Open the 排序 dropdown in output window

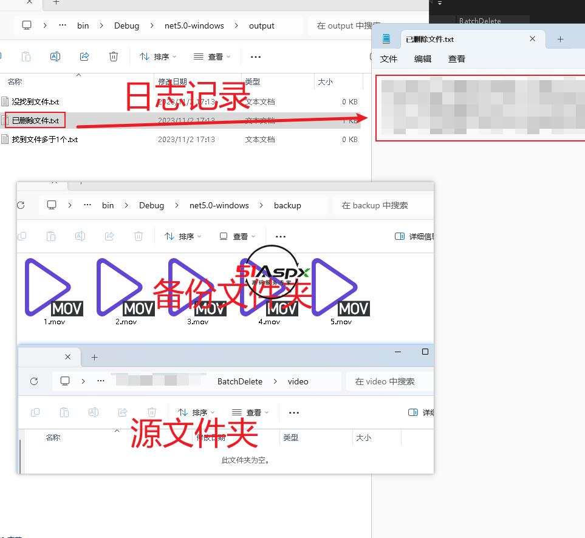[x=158, y=56]
